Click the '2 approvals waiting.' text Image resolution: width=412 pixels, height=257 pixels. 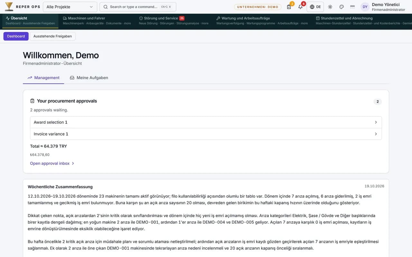49,110
